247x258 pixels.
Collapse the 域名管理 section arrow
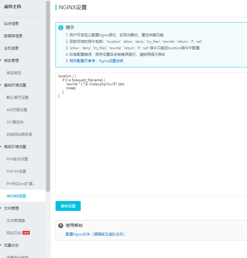(1, 60)
